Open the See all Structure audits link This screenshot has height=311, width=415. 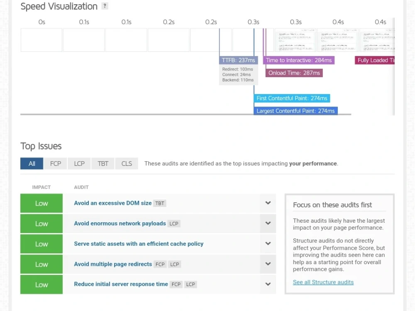323,282
